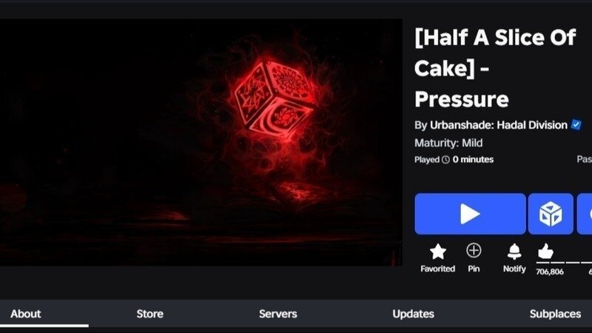Toggle the Favorited star icon
The height and width of the screenshot is (333, 592).
pos(437,252)
